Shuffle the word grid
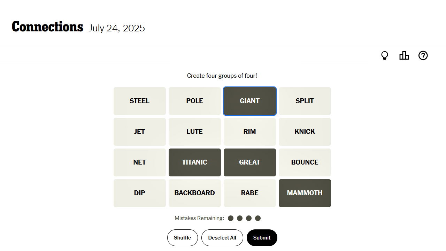 tap(182, 237)
